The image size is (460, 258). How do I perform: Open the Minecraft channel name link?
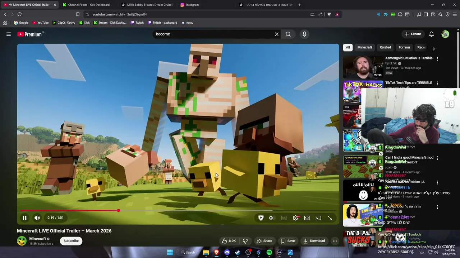pos(37,239)
